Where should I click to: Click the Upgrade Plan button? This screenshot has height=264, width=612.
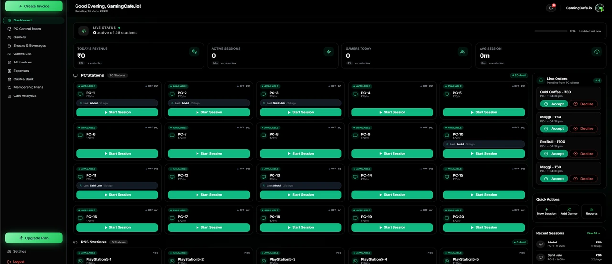(33, 238)
